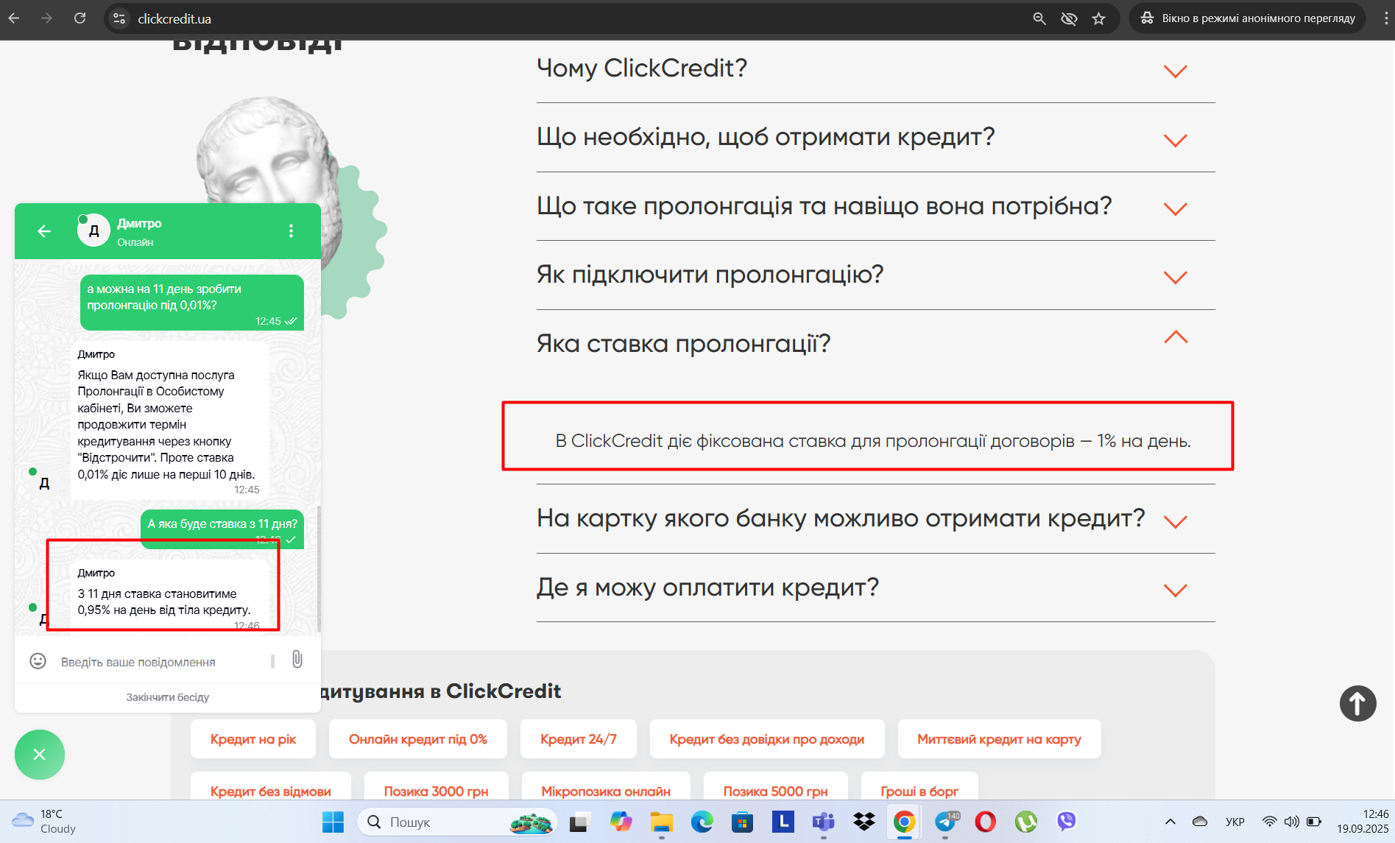Open Microsoft Store from the taskbar

(742, 822)
